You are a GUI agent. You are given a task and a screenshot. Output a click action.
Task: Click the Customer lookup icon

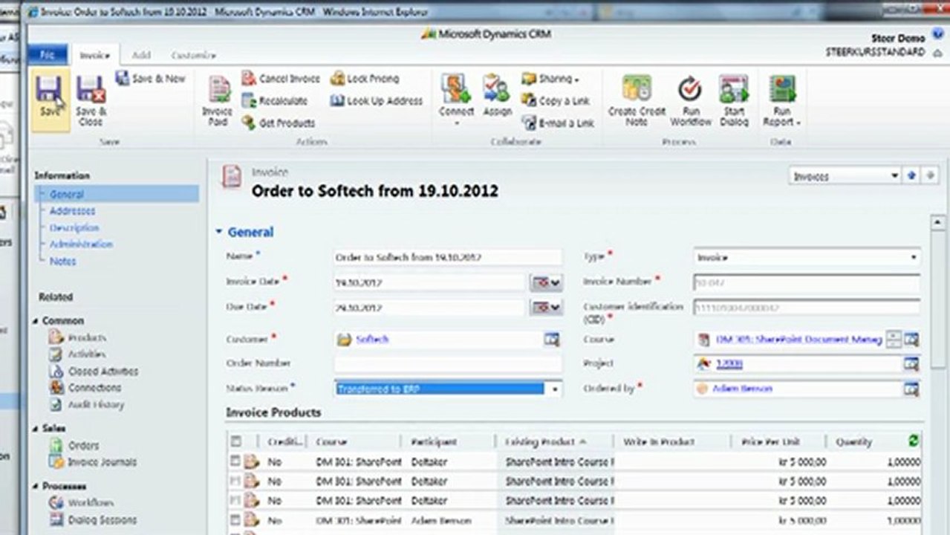coord(551,340)
